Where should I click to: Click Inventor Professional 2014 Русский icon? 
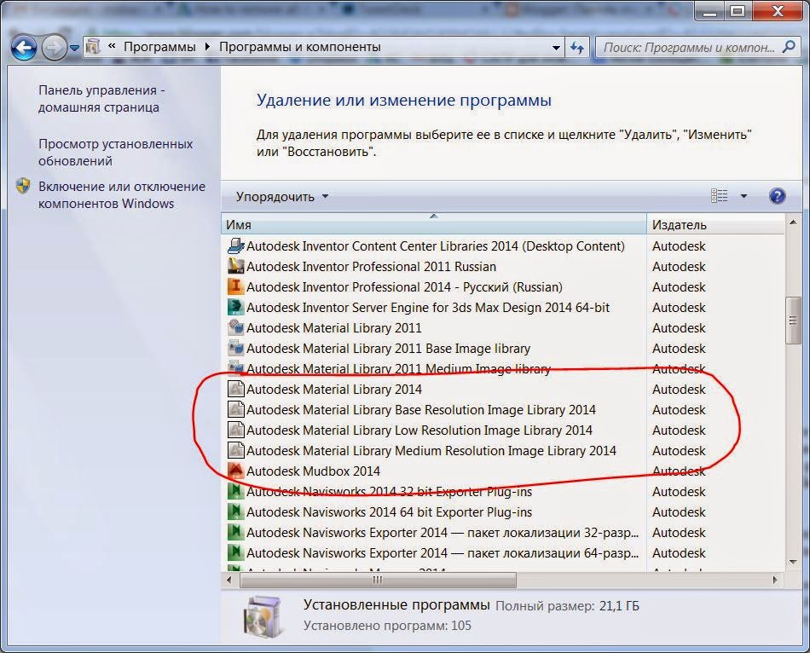coord(235,286)
